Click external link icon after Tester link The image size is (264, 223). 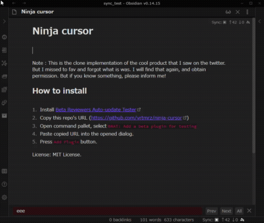pos(139,110)
